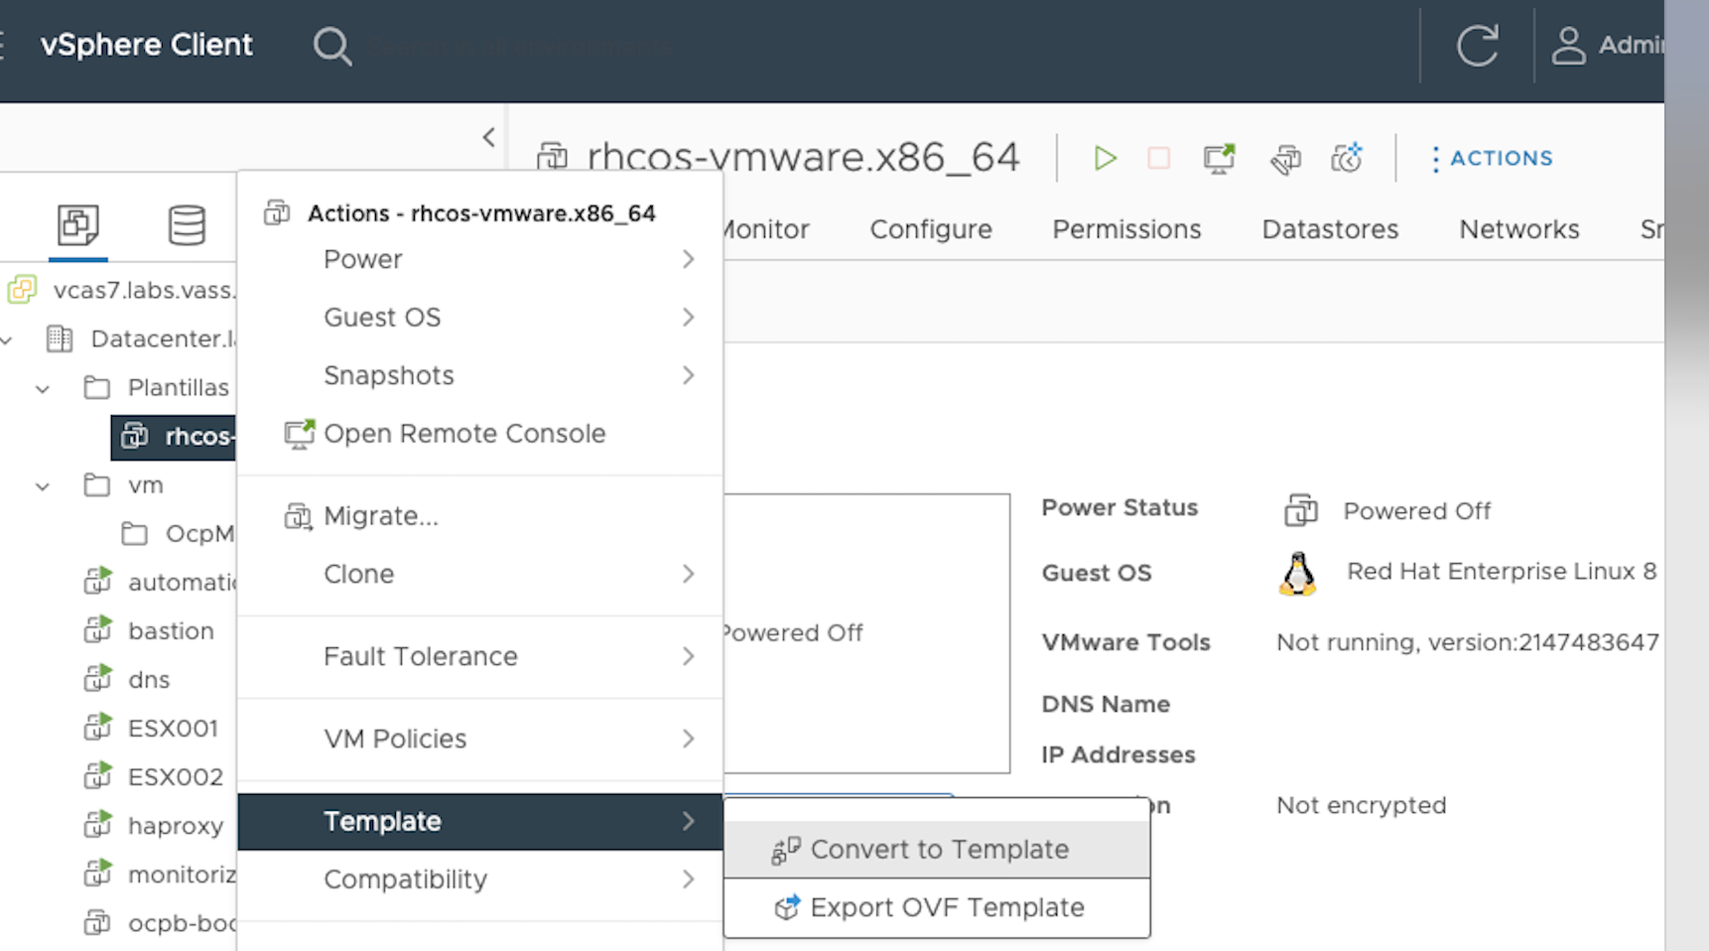Power on the VM with play icon
The width and height of the screenshot is (1709, 951).
click(1104, 158)
